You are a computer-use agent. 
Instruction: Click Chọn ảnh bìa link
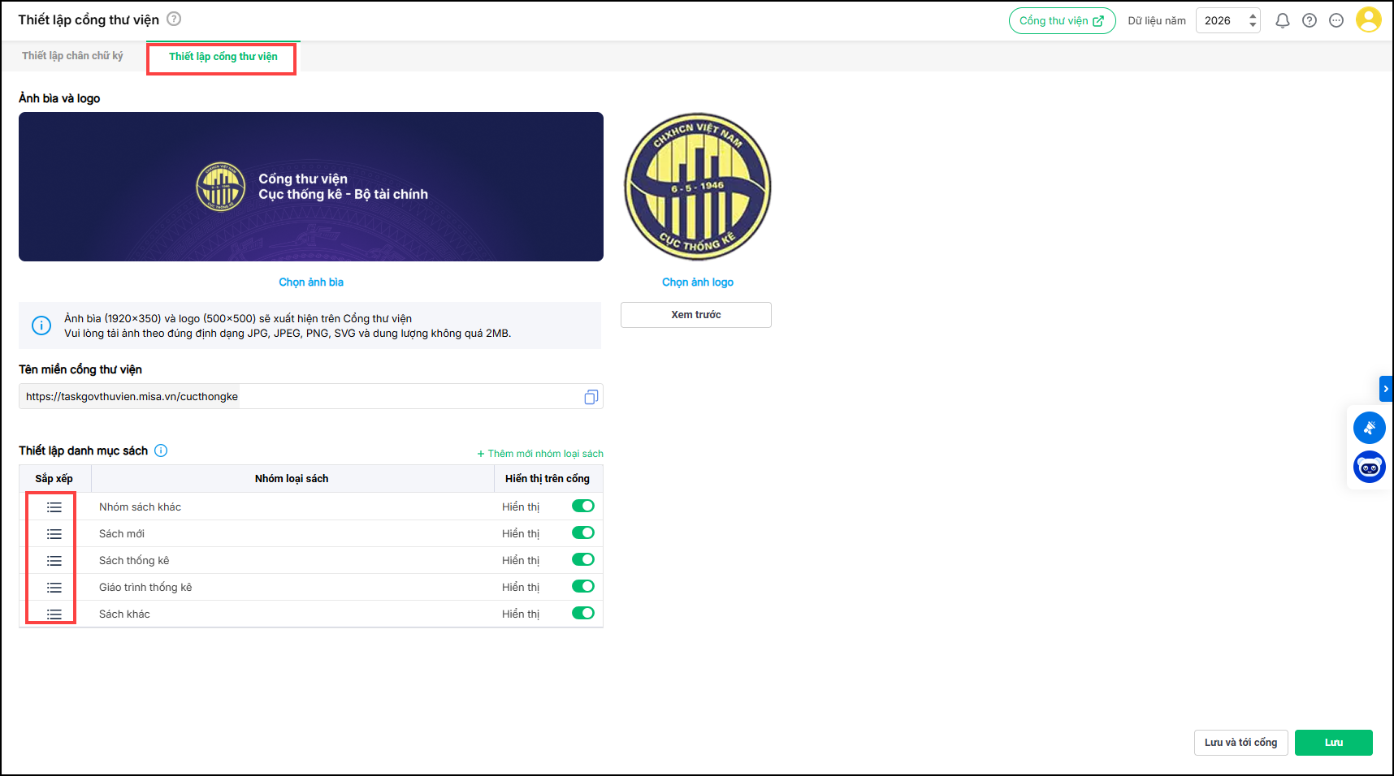click(311, 282)
